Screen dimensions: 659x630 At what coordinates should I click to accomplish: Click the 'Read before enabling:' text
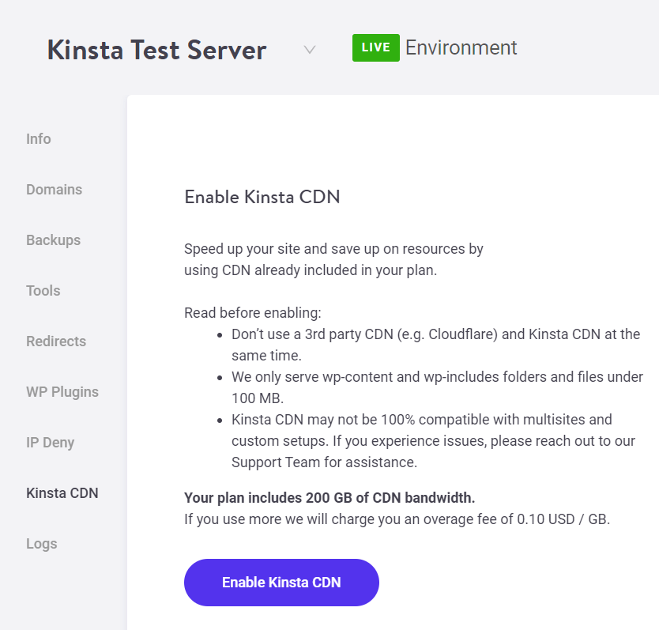pos(253,313)
